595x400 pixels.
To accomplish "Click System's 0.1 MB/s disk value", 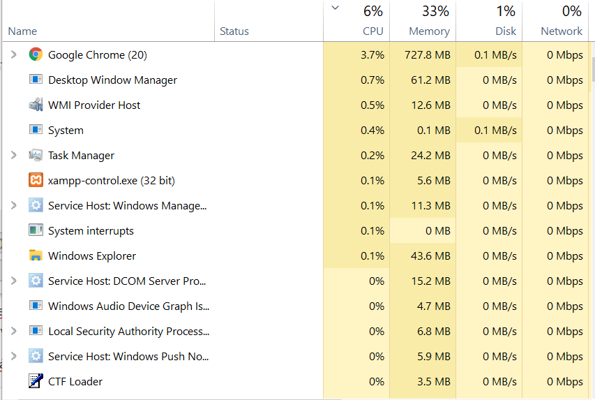I will click(x=495, y=131).
